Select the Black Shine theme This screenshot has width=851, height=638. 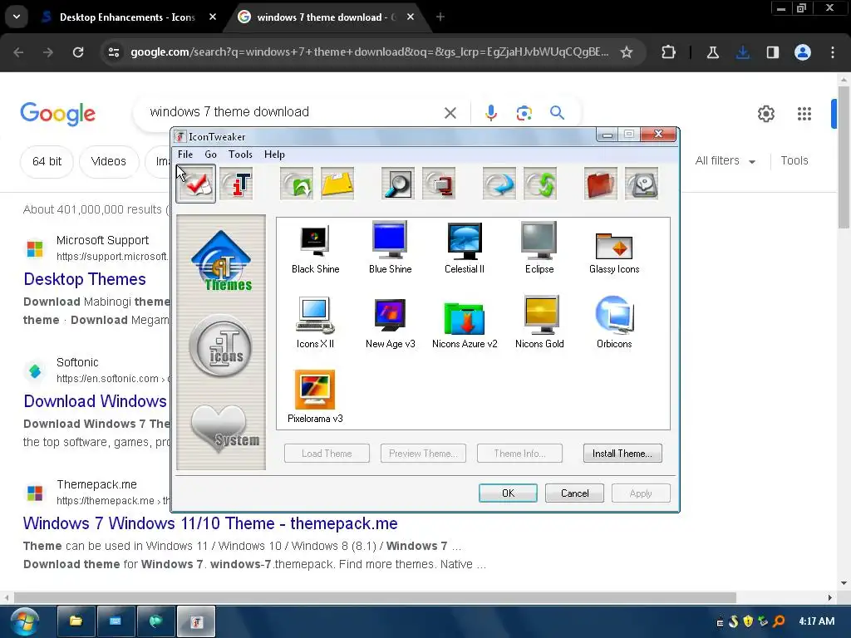tap(315, 248)
